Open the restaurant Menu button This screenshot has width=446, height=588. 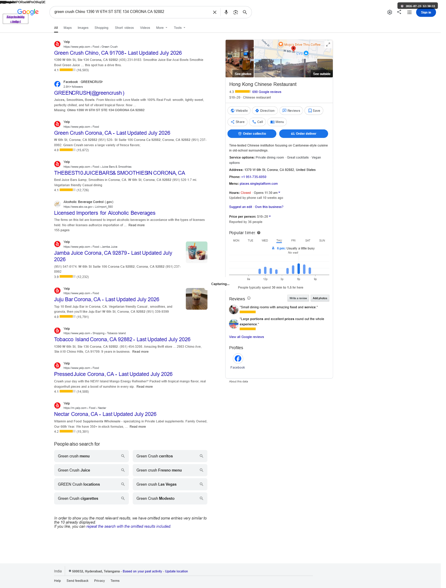point(277,122)
